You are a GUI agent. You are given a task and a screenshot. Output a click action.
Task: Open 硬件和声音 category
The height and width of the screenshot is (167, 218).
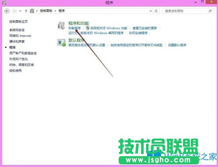pos(17,41)
